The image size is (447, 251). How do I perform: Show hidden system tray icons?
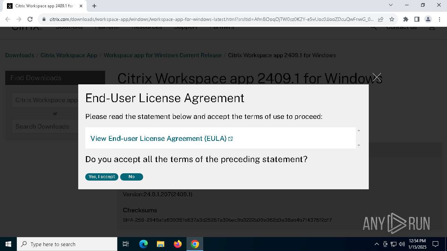pyautogui.click(x=376, y=244)
